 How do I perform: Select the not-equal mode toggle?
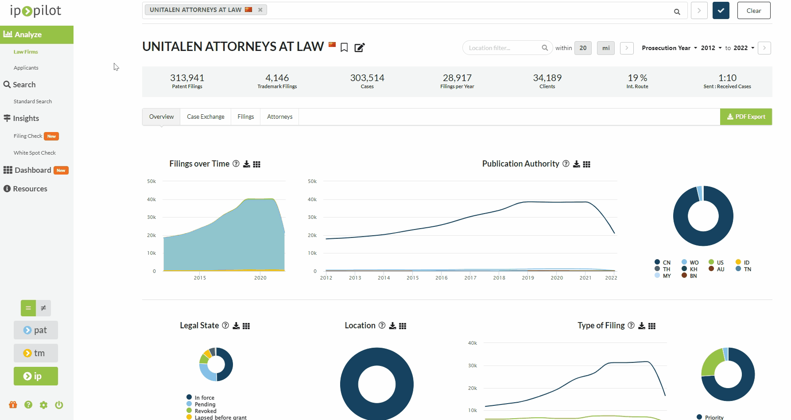click(x=43, y=308)
